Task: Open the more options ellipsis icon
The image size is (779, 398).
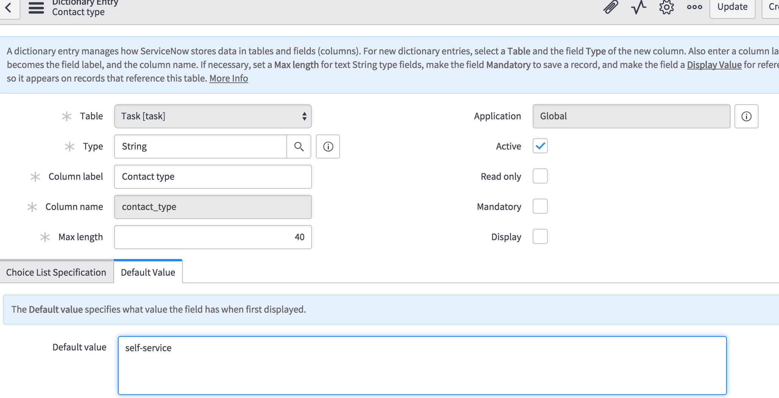Action: pyautogui.click(x=694, y=7)
